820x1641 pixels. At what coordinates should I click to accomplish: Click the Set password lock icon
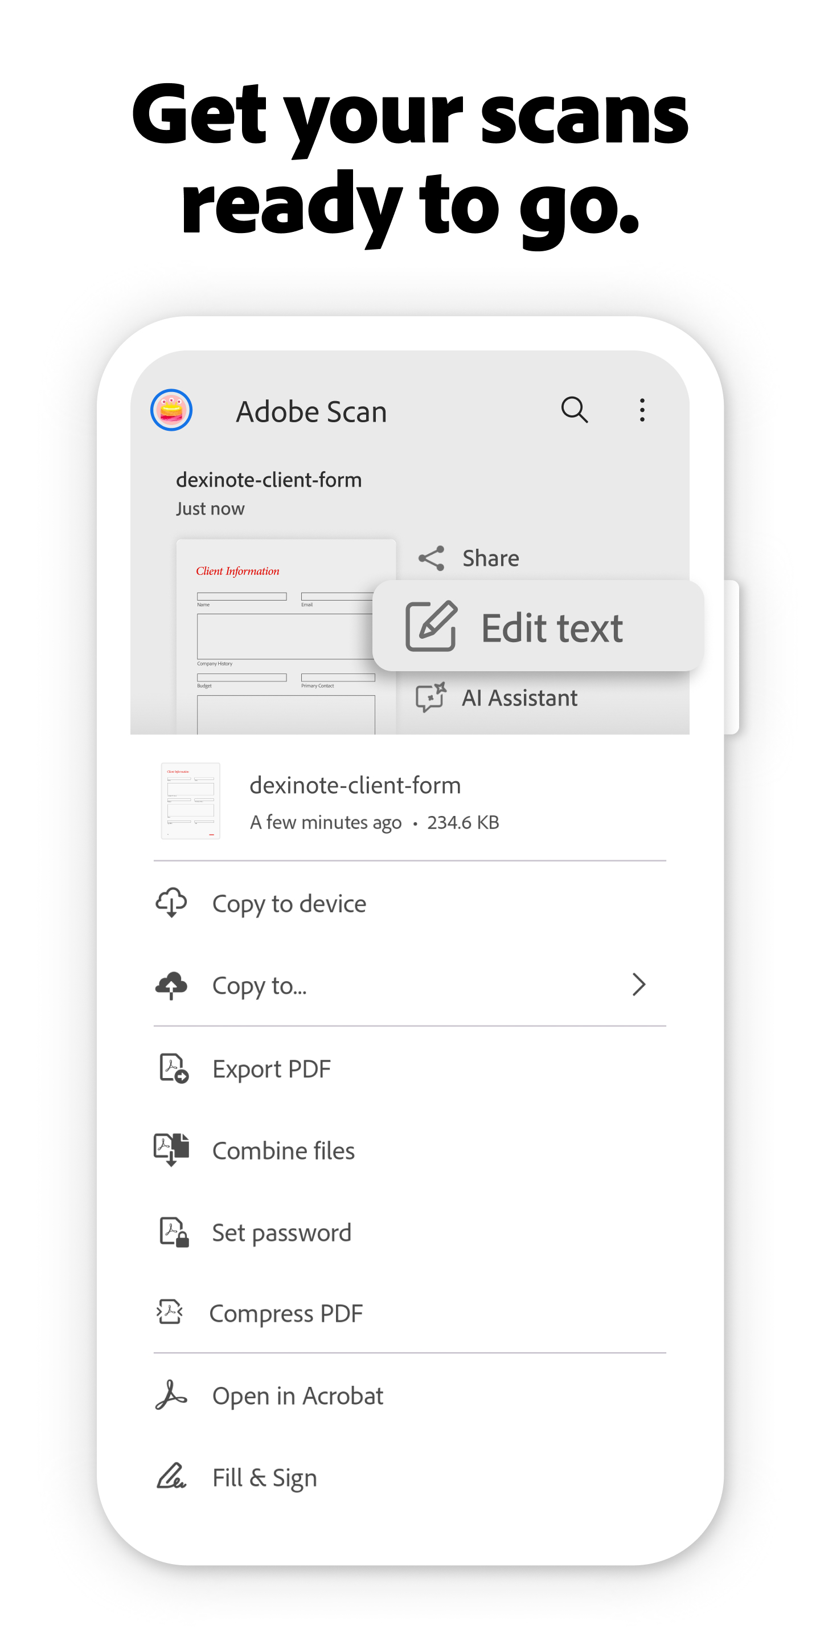click(173, 1231)
